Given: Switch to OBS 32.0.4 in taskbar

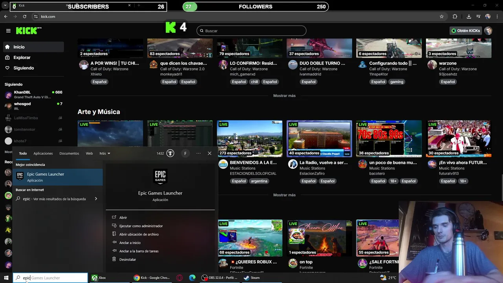Looking at the screenshot, I should (x=219, y=277).
